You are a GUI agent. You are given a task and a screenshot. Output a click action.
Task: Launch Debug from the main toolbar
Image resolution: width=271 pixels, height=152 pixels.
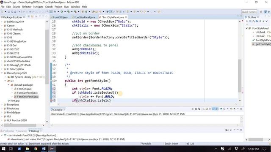click(55, 12)
